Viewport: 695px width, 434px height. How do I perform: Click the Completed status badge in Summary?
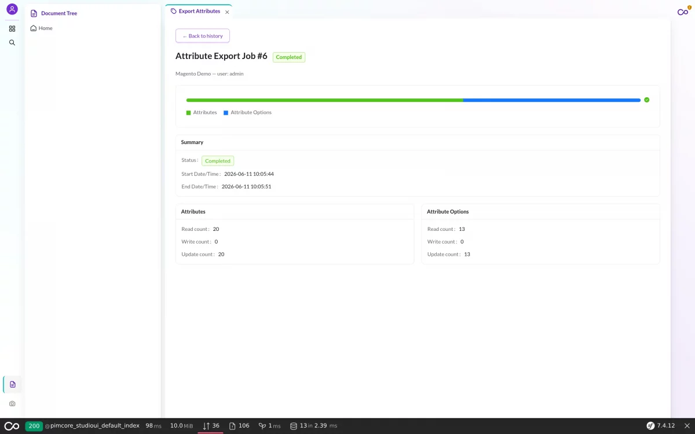[218, 161]
